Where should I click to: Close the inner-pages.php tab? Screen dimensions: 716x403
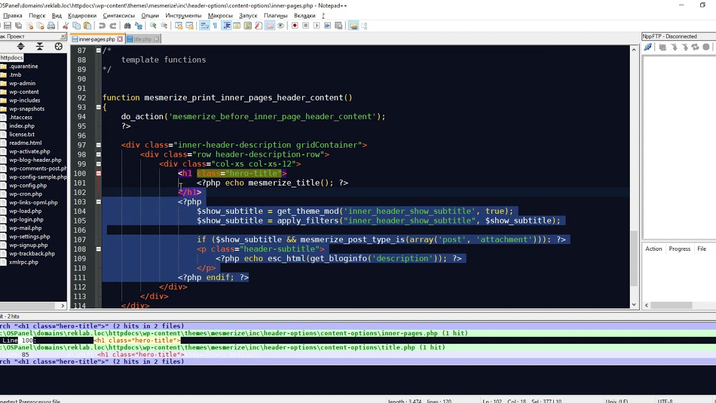120,39
